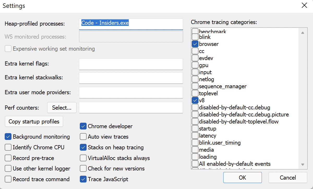Click Copy startup profiles
The height and width of the screenshot is (189, 313).
[34, 121]
